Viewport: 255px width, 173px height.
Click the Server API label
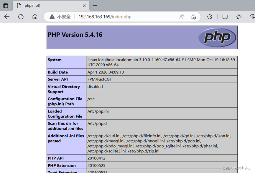coord(58,79)
